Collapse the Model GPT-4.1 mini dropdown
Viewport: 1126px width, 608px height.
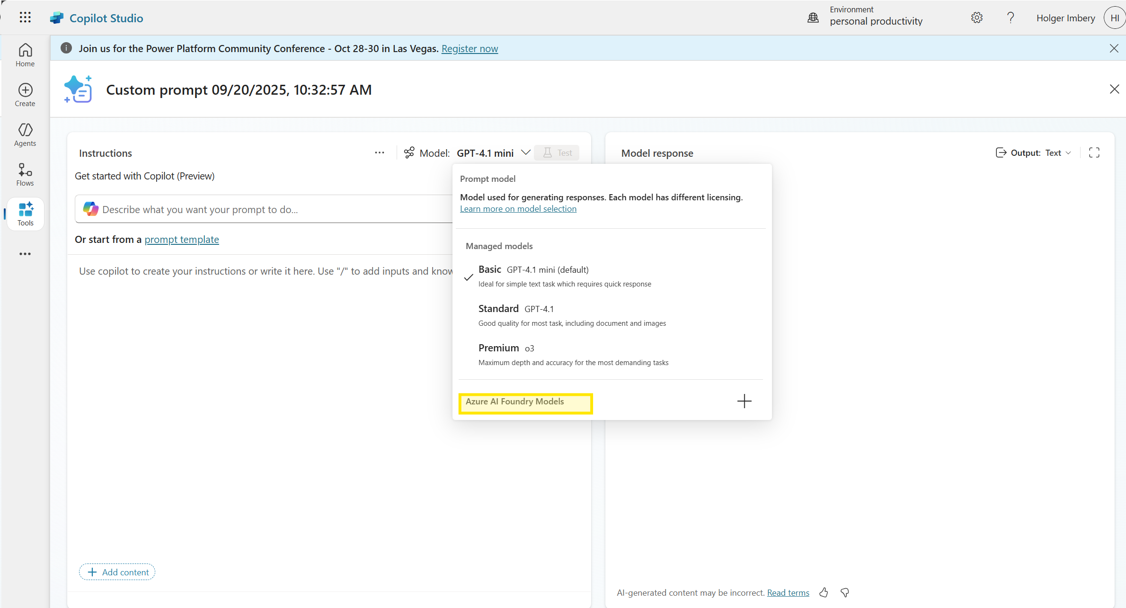[x=525, y=152]
